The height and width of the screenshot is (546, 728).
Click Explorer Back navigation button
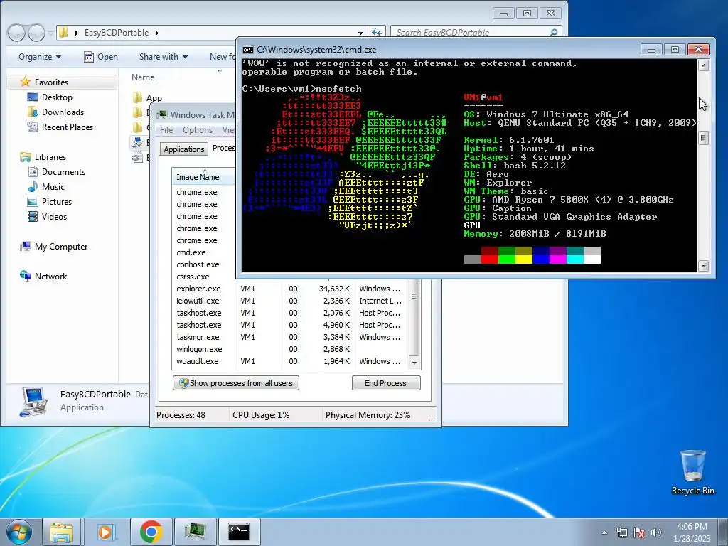[17, 33]
